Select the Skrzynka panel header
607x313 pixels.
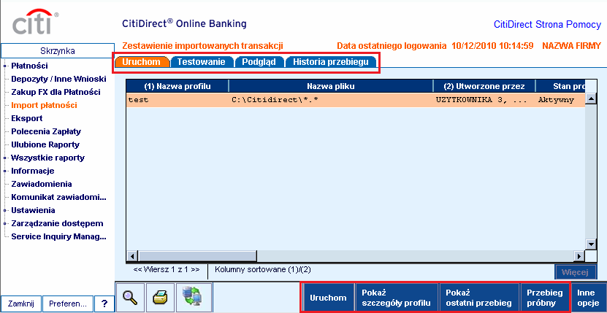point(58,50)
